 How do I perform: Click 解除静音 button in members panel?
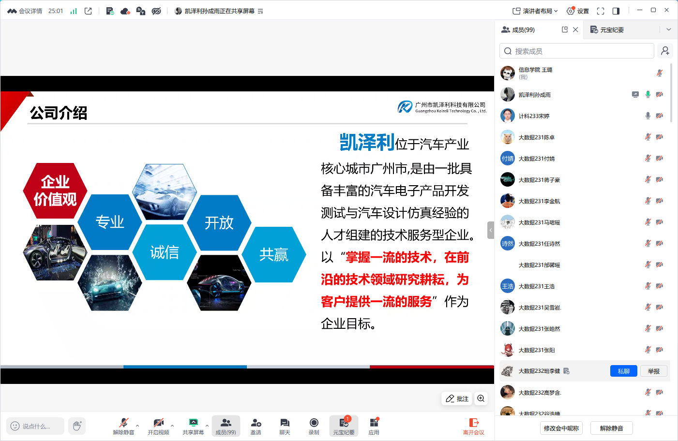[x=612, y=428]
